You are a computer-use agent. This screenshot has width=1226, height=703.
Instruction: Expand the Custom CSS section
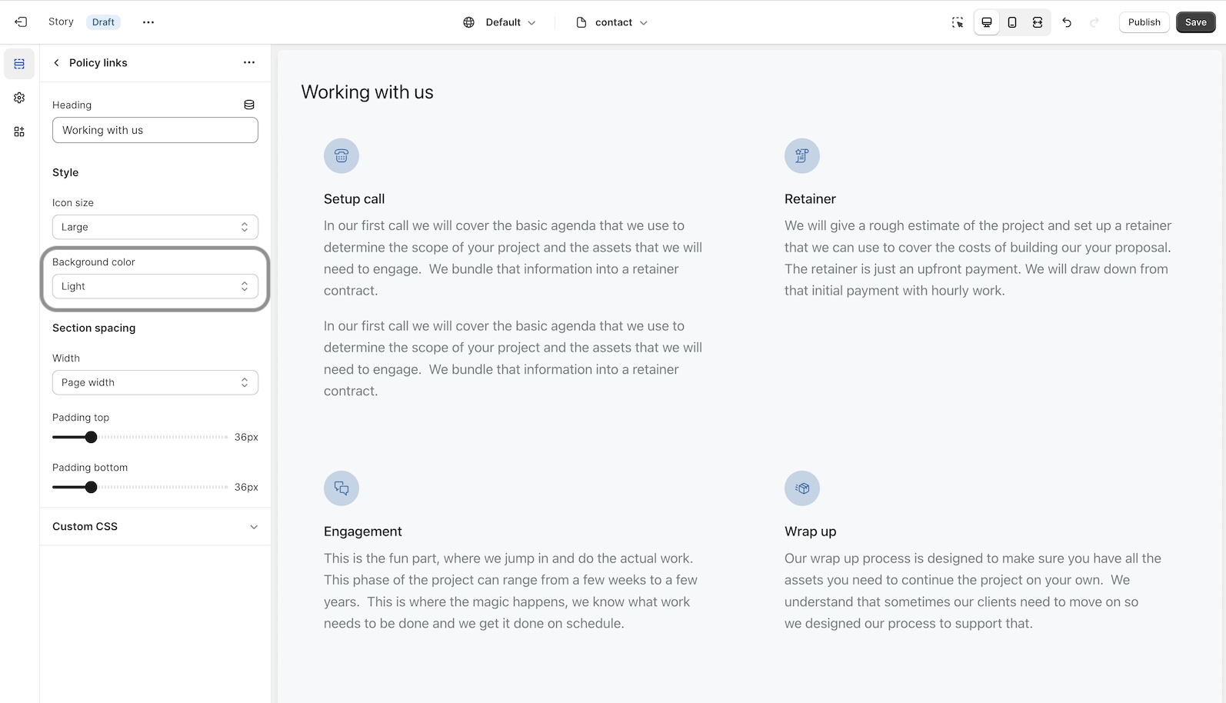(155, 527)
